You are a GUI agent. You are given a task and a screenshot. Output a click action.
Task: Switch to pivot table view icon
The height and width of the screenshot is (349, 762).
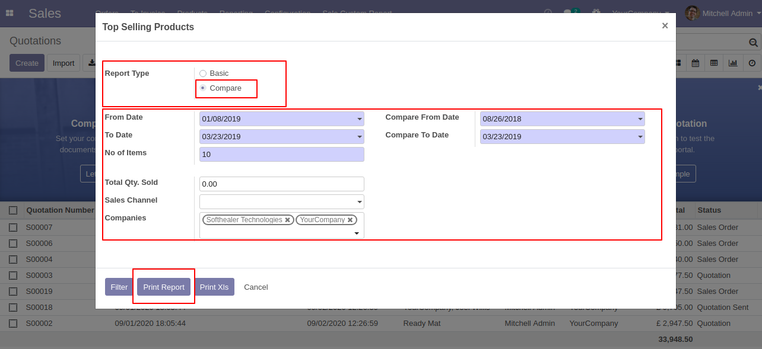(x=714, y=63)
